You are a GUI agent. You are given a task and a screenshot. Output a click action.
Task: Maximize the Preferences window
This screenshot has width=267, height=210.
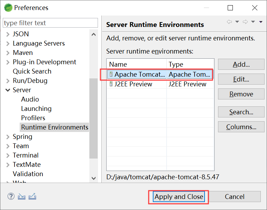tap(230, 8)
